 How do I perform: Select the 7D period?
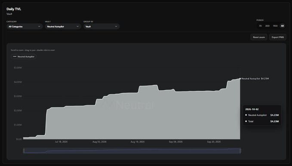(260, 26)
